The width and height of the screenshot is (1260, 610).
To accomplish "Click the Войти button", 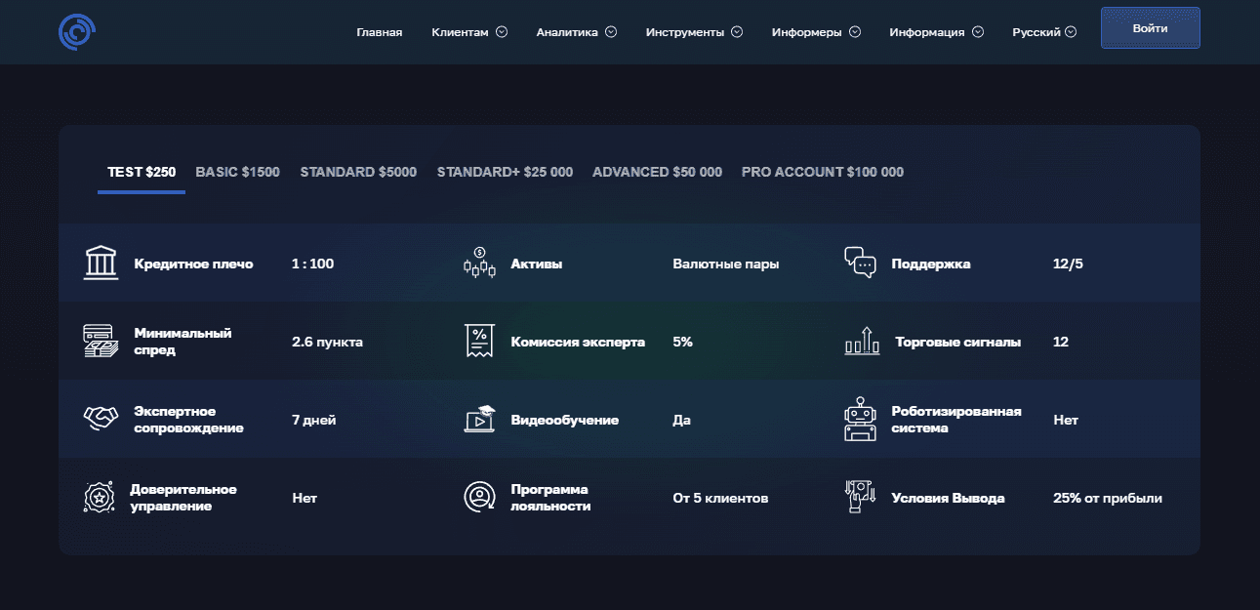I will click(x=1150, y=27).
